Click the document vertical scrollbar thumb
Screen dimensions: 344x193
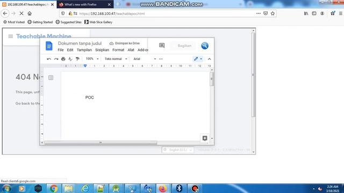(x=211, y=79)
